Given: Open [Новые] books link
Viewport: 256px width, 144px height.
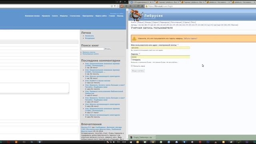Looking at the screenshot, I should click(x=140, y=22).
